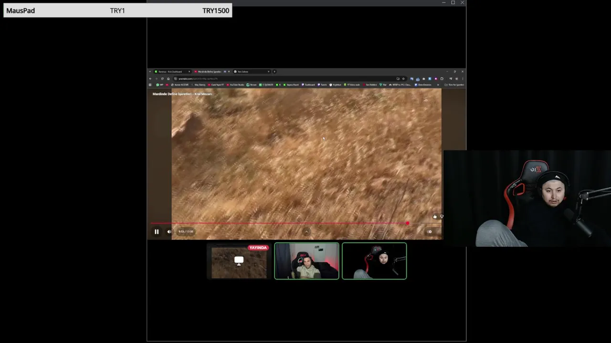Click the thumbs-down dislike icon on video
The image size is (611, 343).
(442, 217)
